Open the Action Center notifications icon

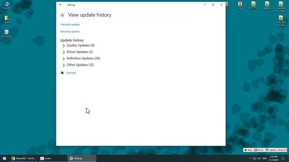[x=283, y=158]
